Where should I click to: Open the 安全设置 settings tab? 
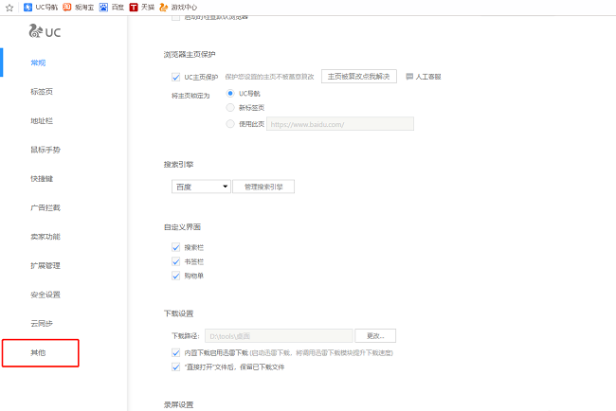pyautogui.click(x=45, y=295)
